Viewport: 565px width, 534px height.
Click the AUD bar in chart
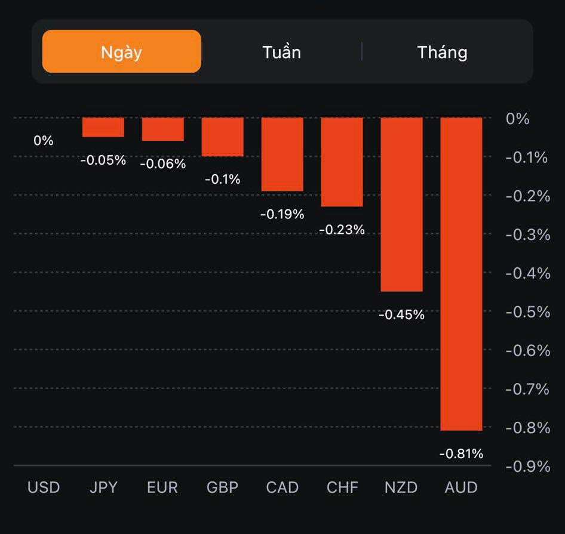[461, 273]
